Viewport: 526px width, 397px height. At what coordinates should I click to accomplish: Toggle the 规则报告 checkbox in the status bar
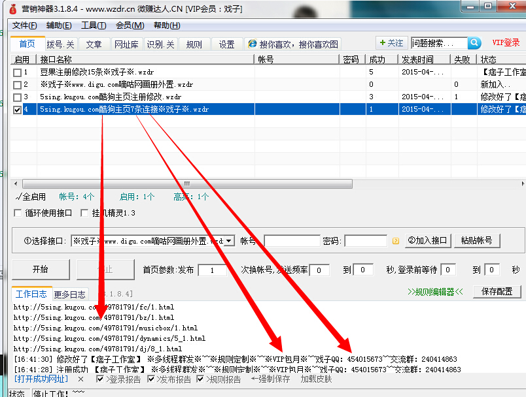(x=198, y=378)
